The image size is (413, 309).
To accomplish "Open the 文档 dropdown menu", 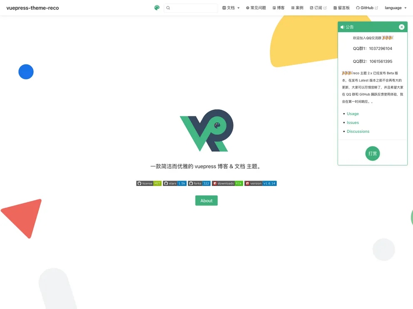I will 231,7.
